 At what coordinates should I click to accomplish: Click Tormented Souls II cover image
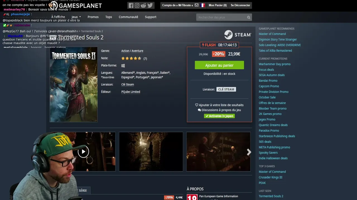click(74, 84)
